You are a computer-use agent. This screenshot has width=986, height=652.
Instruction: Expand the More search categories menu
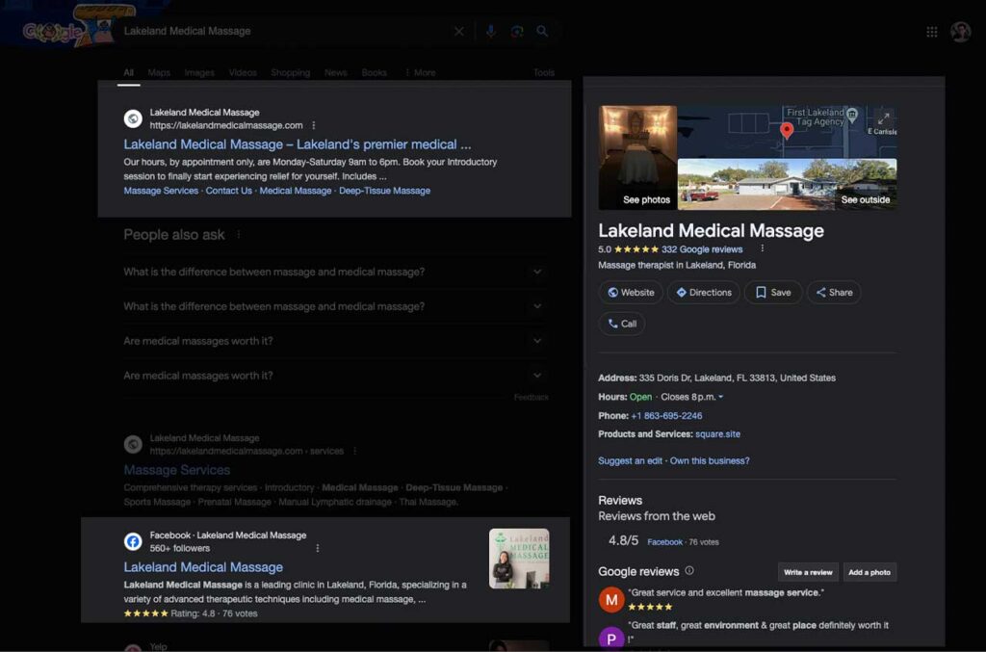click(x=420, y=72)
